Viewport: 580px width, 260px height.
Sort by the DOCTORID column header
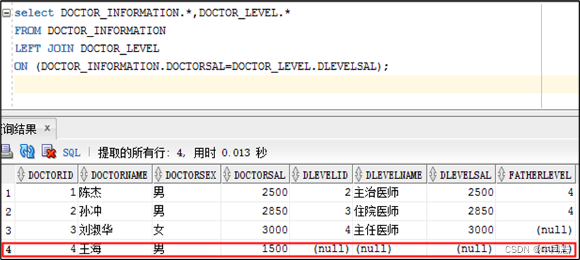(x=47, y=175)
